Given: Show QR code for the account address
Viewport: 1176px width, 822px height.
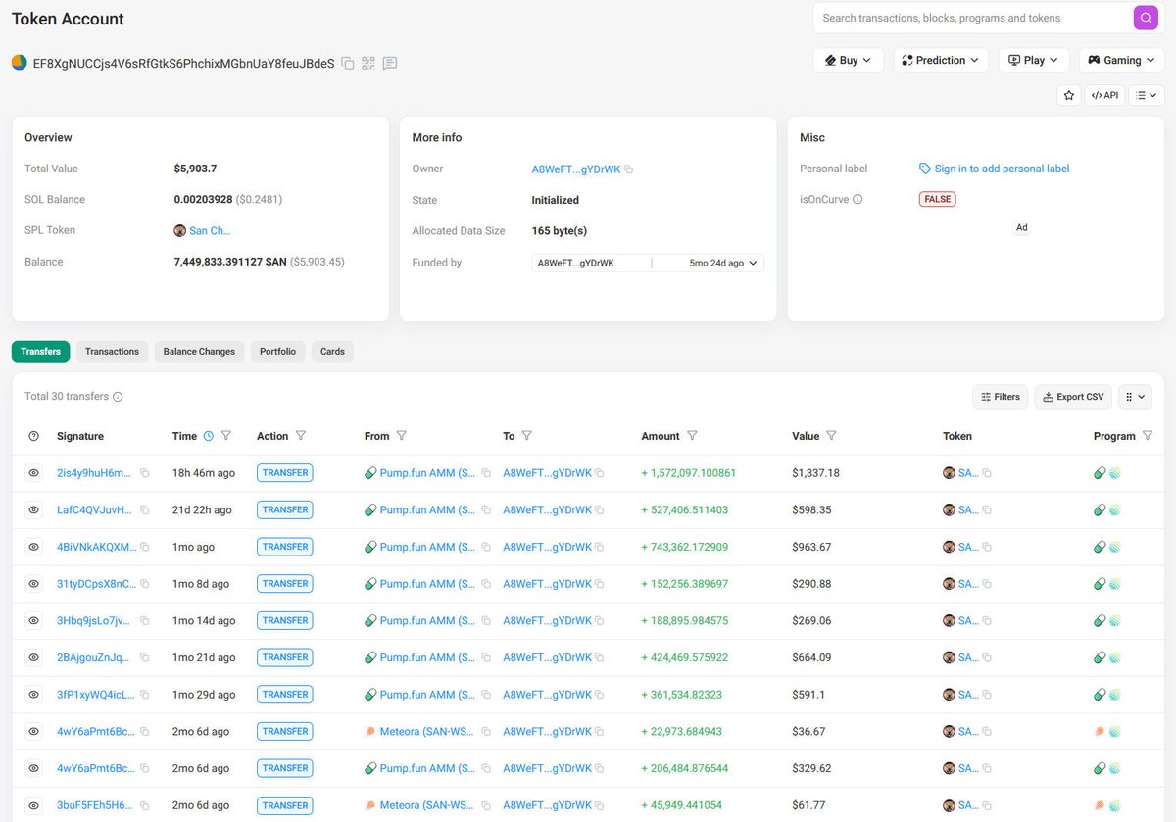Looking at the screenshot, I should click(368, 63).
